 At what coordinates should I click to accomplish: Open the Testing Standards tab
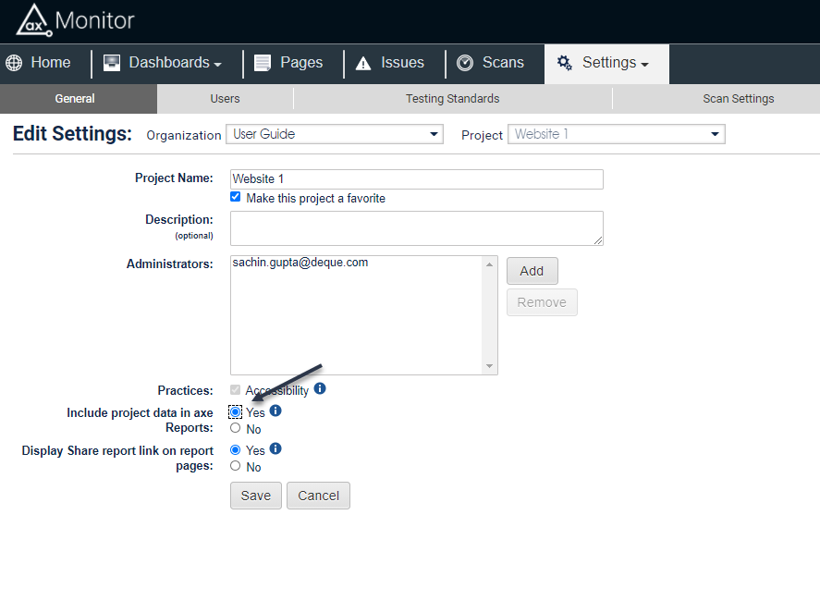coord(452,99)
